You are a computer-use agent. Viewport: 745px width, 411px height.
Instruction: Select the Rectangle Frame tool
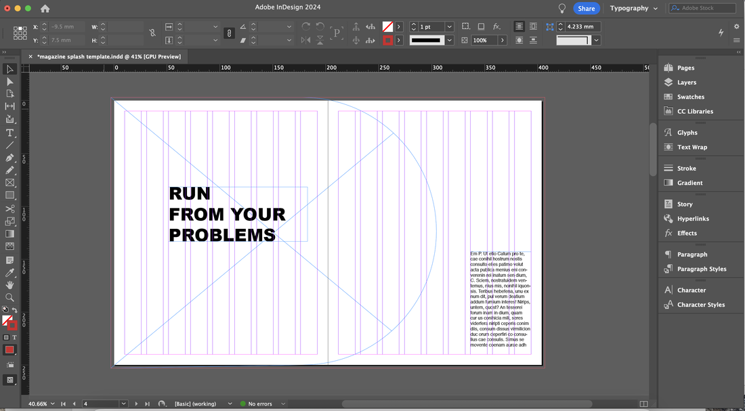pos(9,183)
